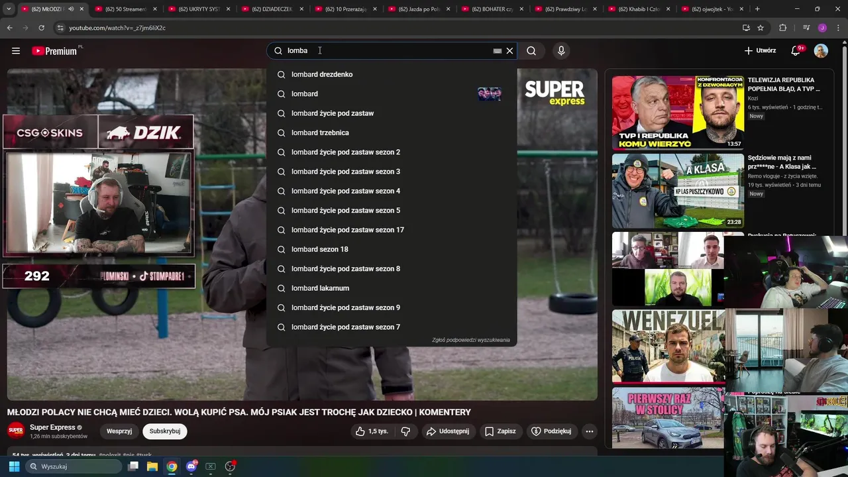Open the YouTube account avatar menu
Viewport: 848px width, 477px height.
(821, 51)
